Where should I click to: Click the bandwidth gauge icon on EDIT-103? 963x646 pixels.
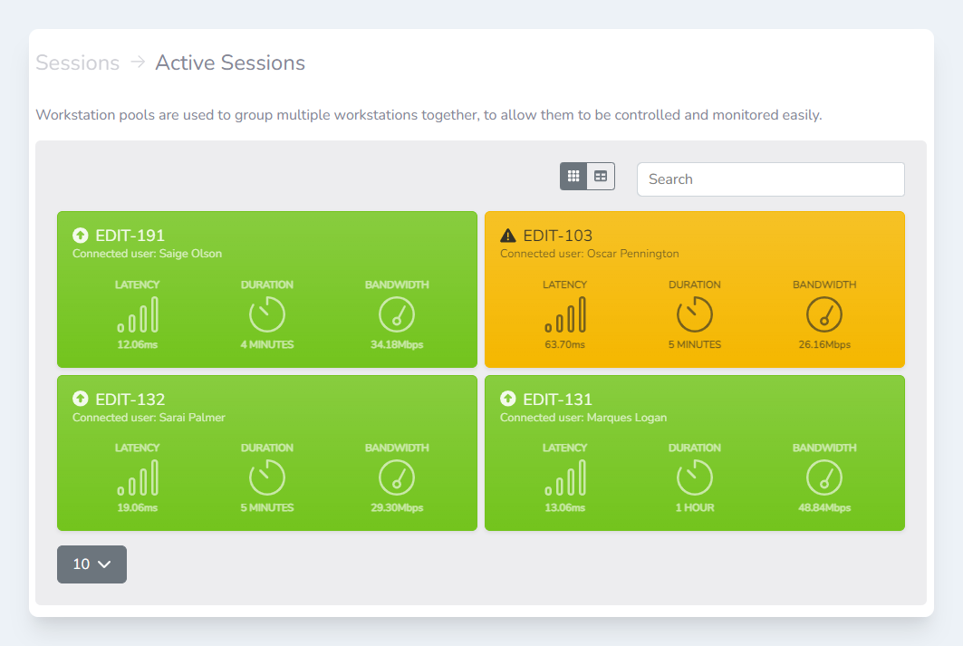824,314
